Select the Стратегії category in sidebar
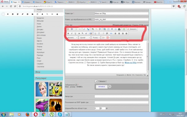The image size is (187, 117). coord(40,64)
